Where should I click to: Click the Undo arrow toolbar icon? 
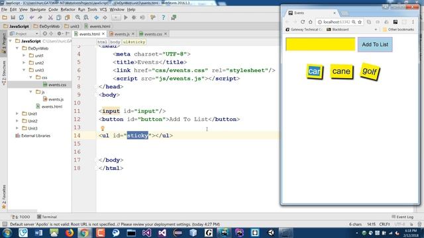point(32,18)
